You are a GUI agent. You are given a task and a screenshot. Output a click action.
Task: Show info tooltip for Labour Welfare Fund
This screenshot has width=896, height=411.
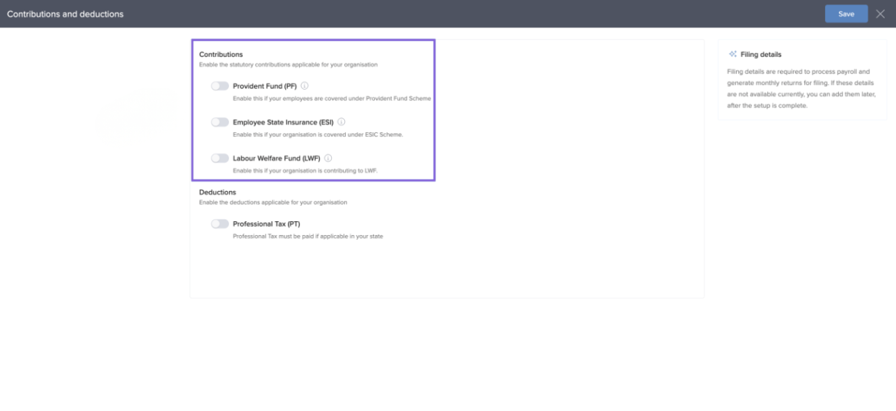tap(328, 159)
